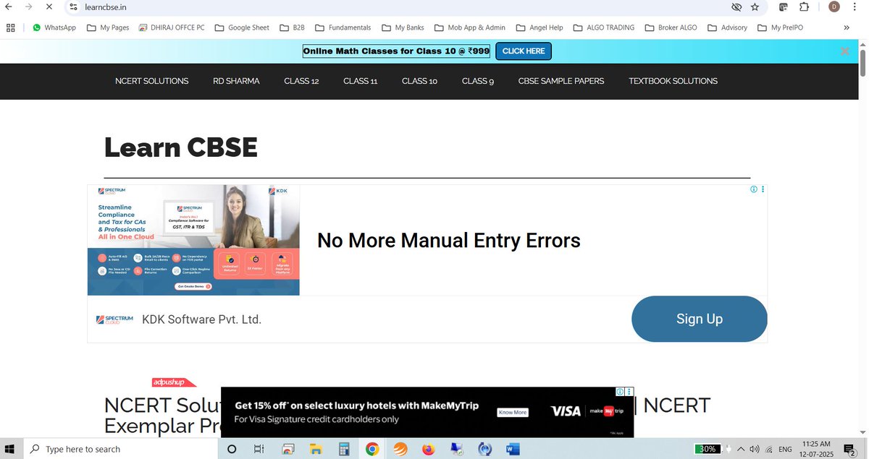Open the TEXTBOOK SOLUTIONS menu
The image size is (869, 459).
click(x=673, y=81)
